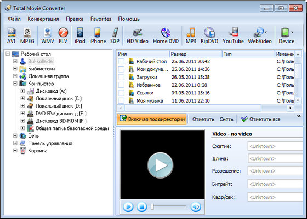Check the Загрузки folder checkbox

point(121,77)
